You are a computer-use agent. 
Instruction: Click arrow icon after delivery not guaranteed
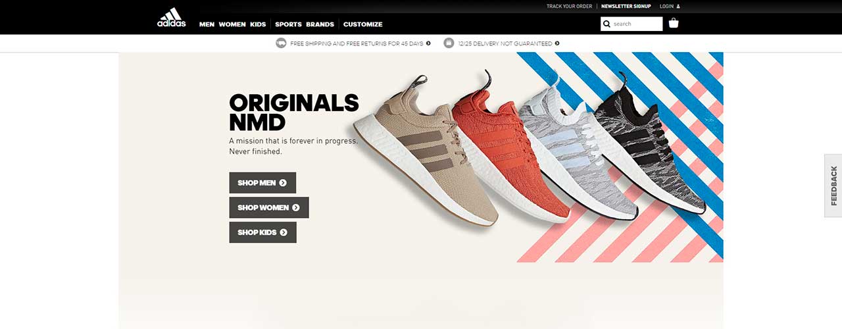point(557,43)
